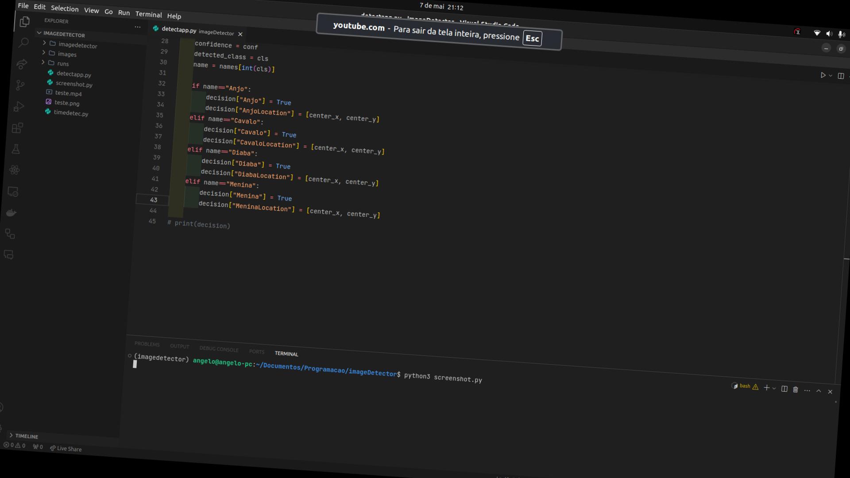Click the red timer tray indicator
The image size is (850, 478).
797,32
